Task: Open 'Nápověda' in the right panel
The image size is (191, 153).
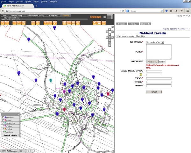Action: click(x=145, y=24)
